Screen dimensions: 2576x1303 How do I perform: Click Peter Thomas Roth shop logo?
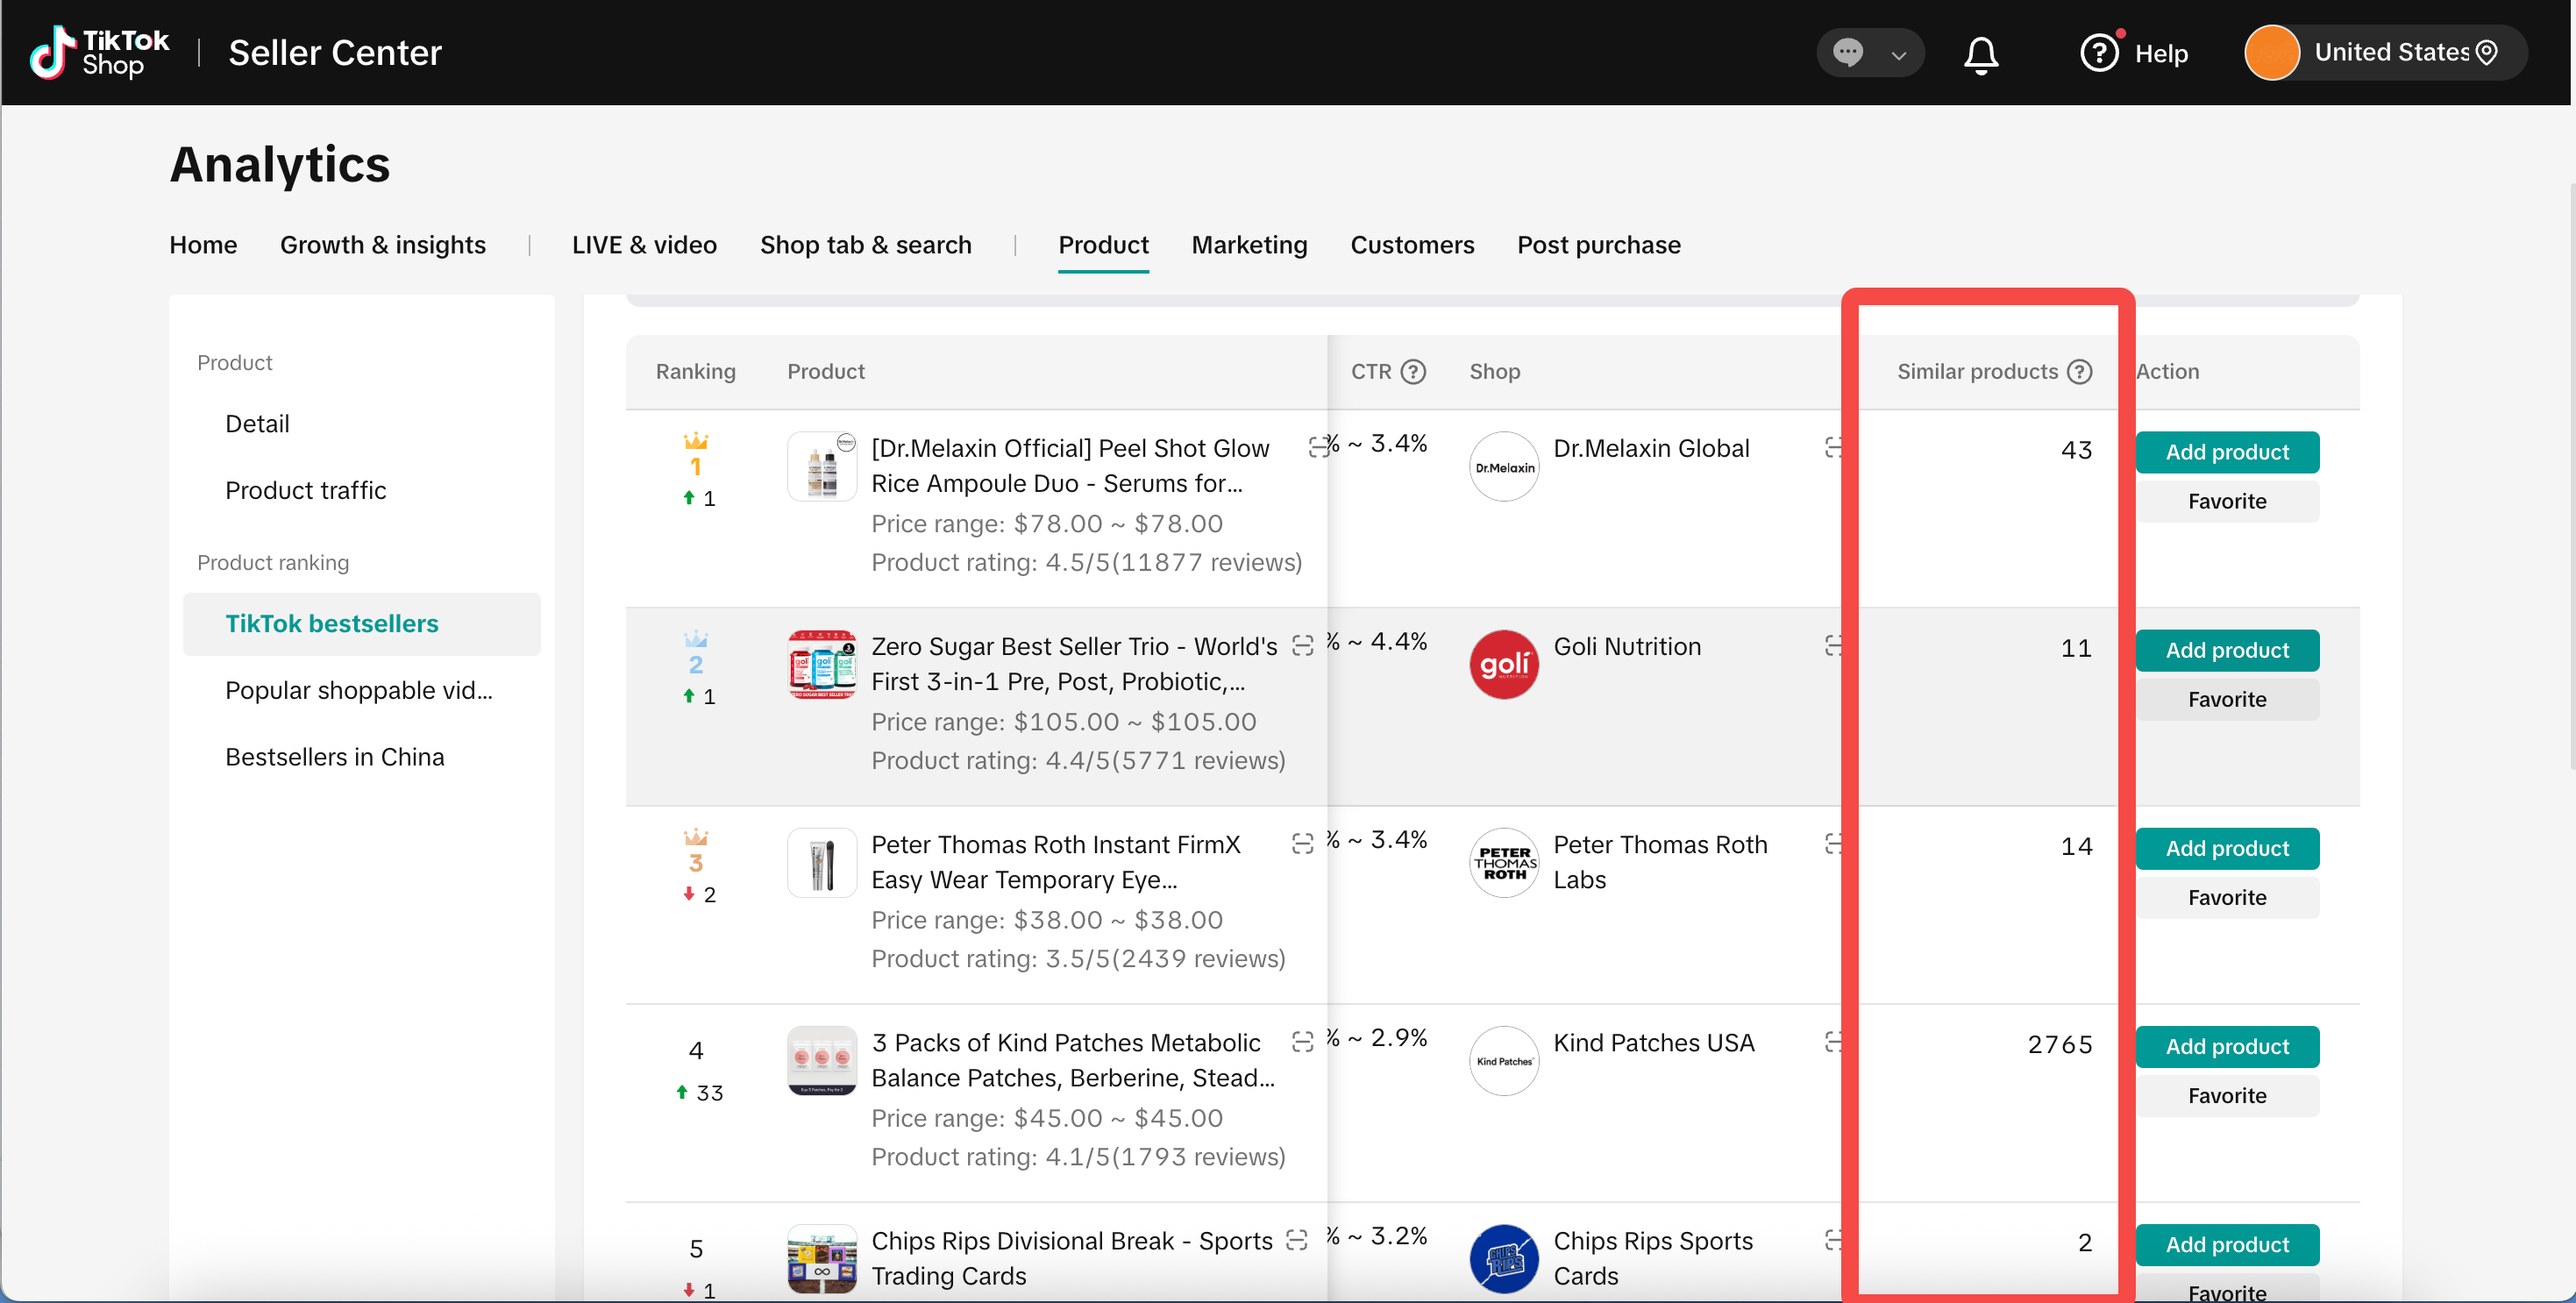[x=1503, y=862]
